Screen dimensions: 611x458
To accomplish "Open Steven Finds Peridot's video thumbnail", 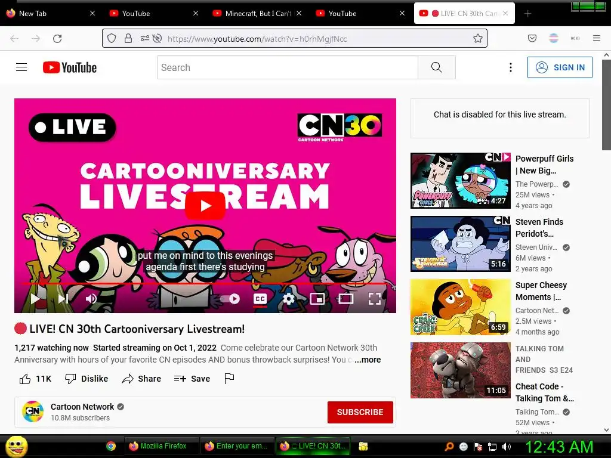I will (x=460, y=244).
